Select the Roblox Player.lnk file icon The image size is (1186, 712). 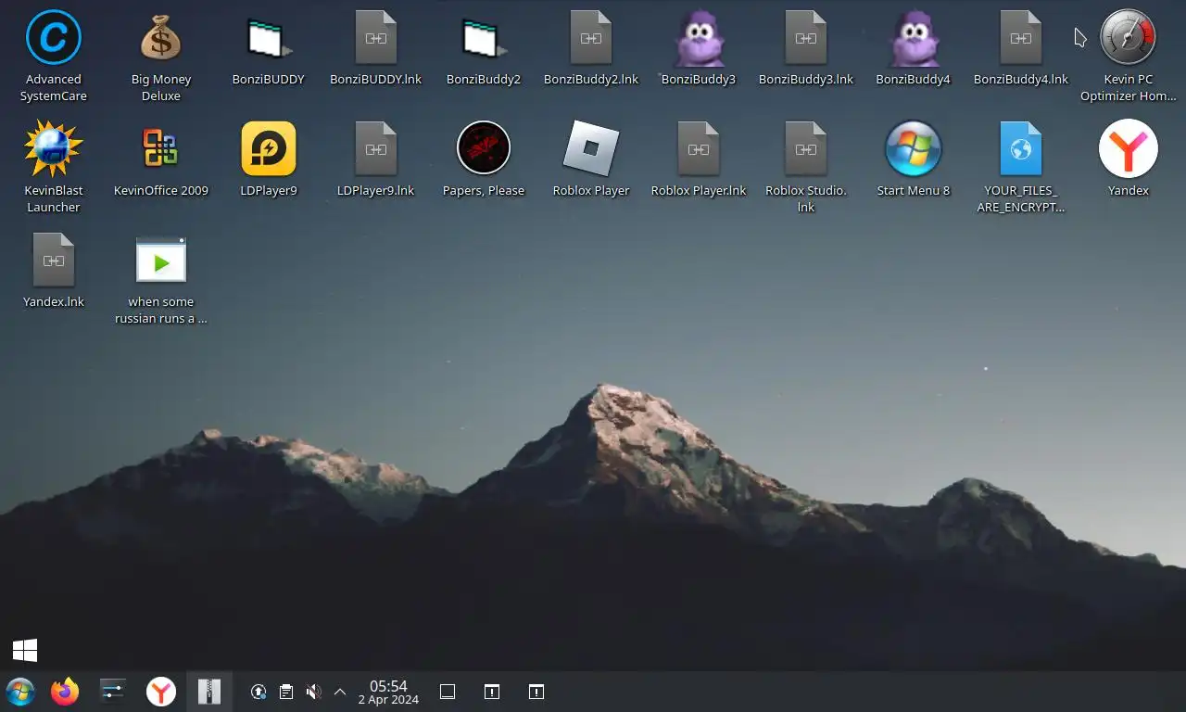tap(699, 148)
